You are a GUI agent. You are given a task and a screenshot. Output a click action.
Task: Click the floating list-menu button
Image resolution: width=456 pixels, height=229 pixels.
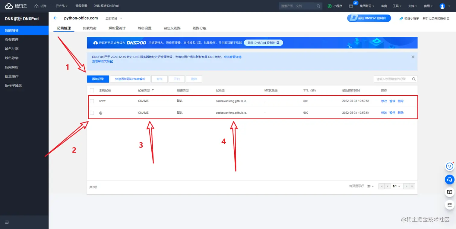450,205
